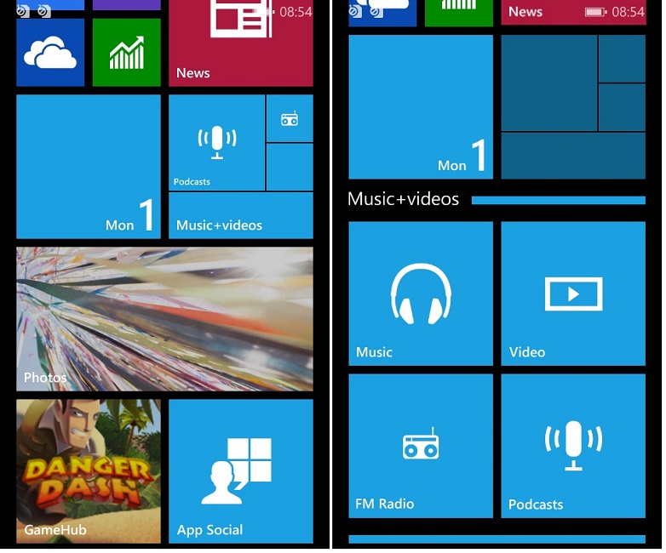Tap the calendar Mon 1 tile on right screen
The image size is (666, 553).
point(421,107)
